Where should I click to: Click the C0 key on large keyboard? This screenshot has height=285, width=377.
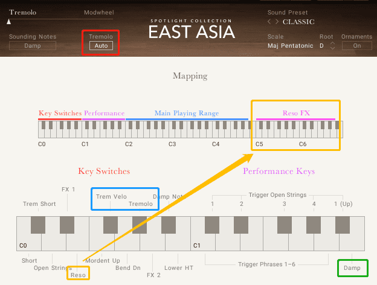point(29,242)
